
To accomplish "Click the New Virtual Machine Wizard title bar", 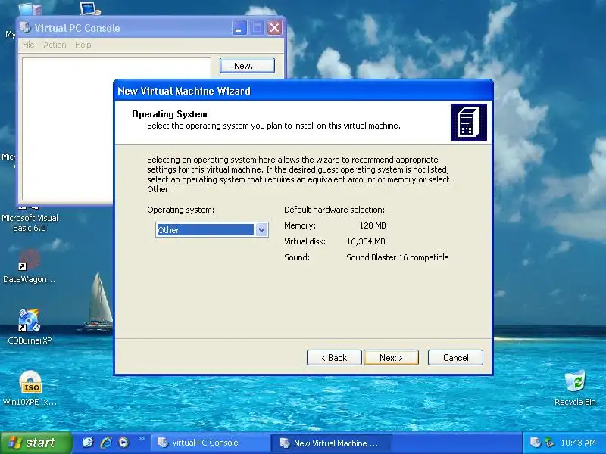I will pos(304,91).
